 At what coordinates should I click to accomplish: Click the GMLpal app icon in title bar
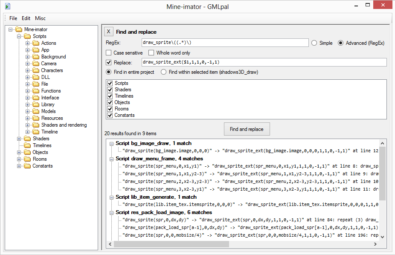pos(8,6)
